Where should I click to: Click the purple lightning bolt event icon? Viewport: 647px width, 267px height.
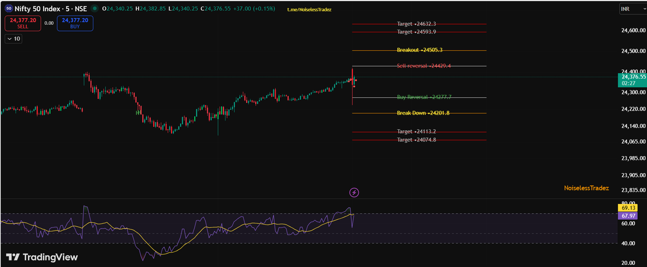(354, 192)
